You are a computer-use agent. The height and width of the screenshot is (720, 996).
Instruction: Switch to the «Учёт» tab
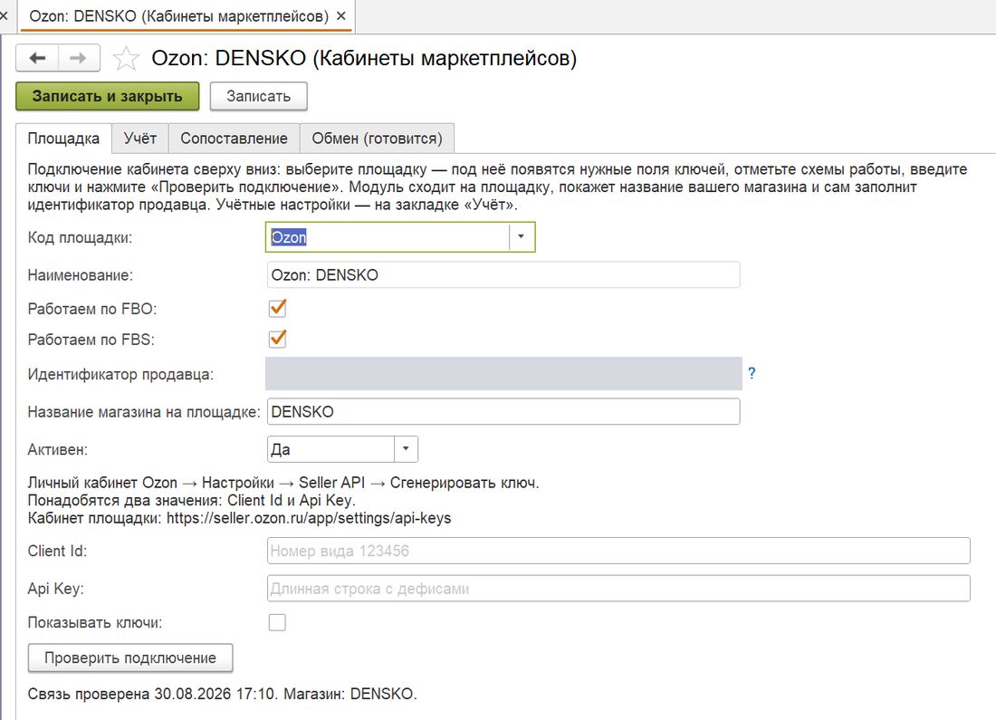pyautogui.click(x=139, y=139)
